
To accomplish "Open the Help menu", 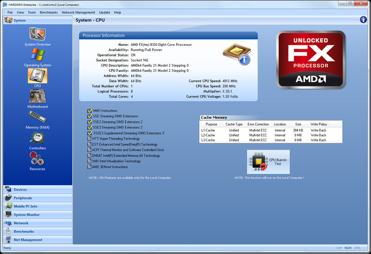I will click(117, 13).
